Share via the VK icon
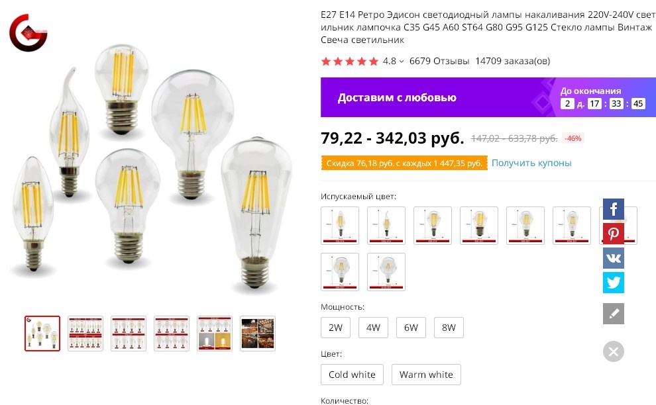656x405 pixels. pos(613,257)
